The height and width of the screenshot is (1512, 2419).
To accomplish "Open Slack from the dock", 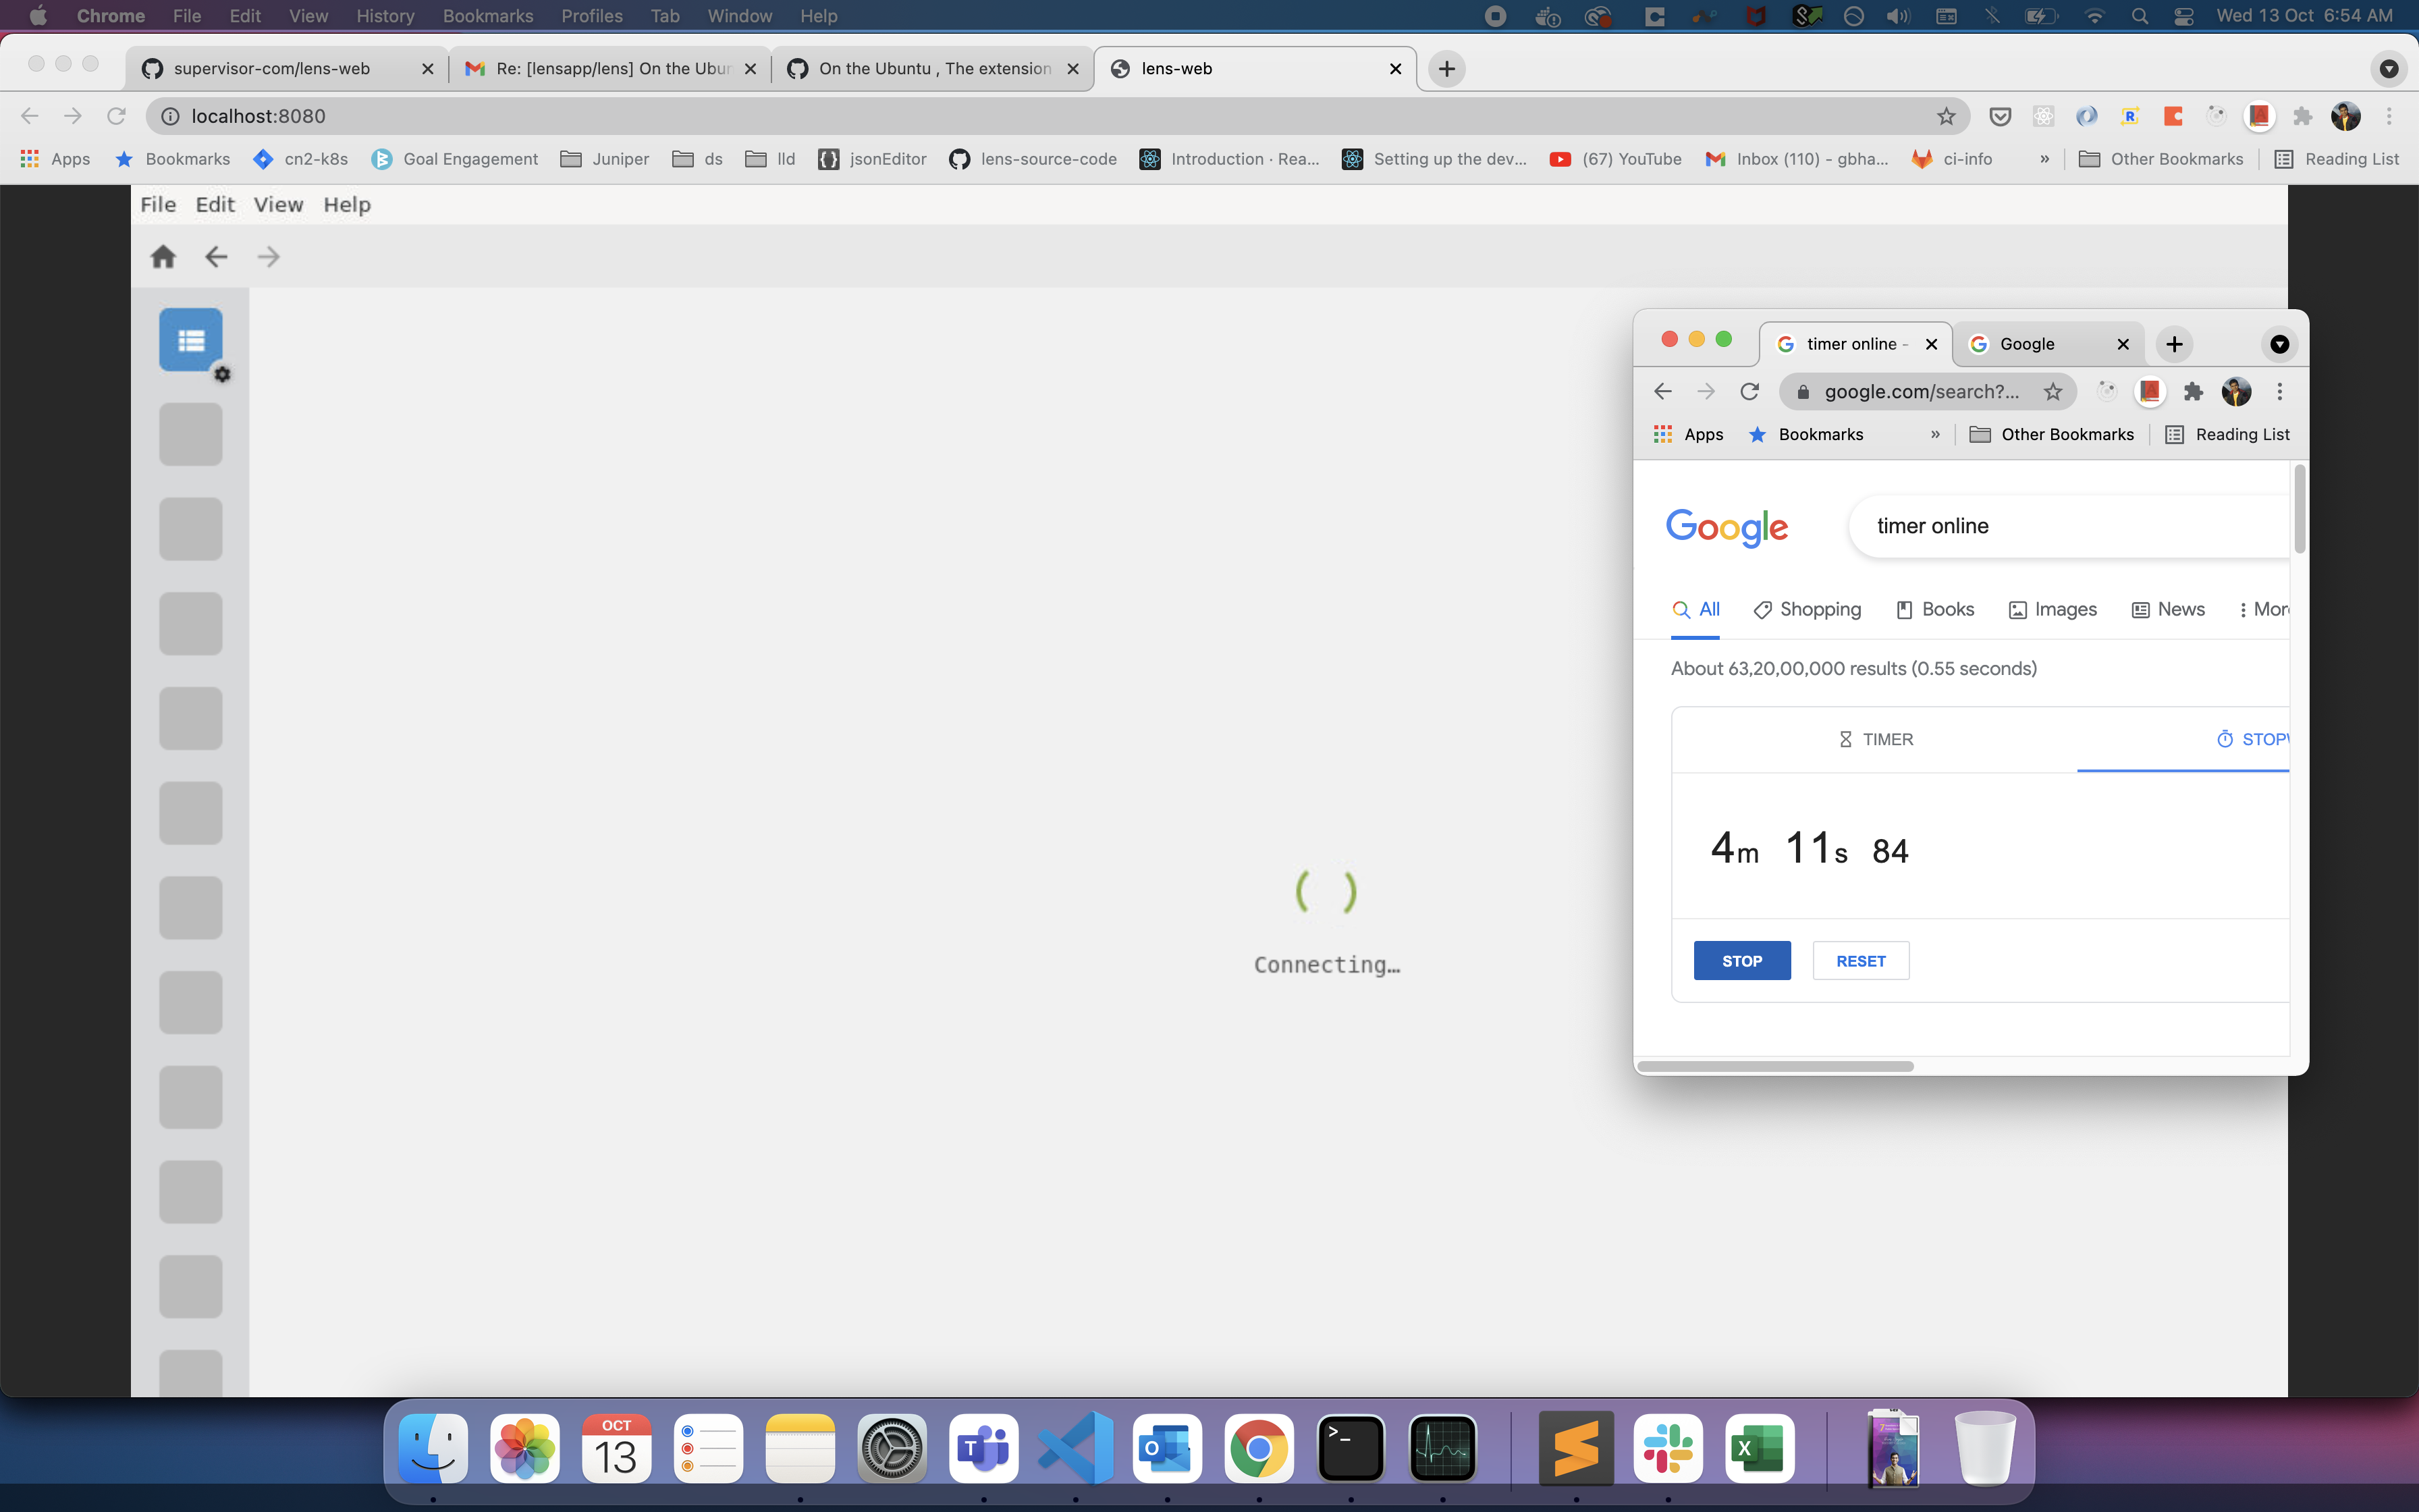I will [x=1667, y=1448].
